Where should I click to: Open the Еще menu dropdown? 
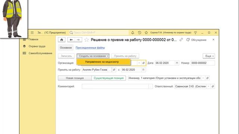tap(209, 56)
